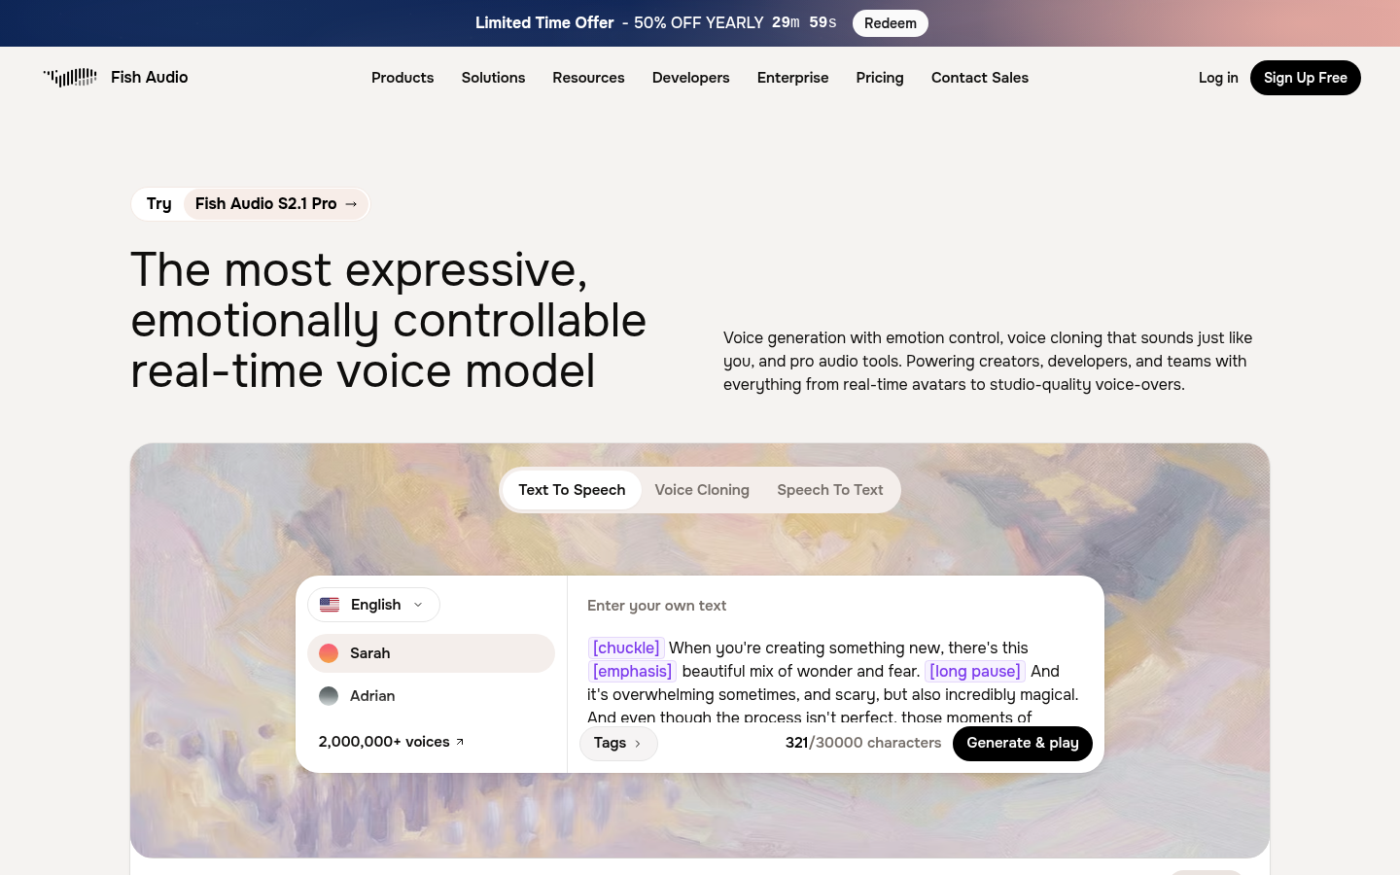Open the Solutions navigation menu
This screenshot has height=875, width=1400.
[493, 78]
